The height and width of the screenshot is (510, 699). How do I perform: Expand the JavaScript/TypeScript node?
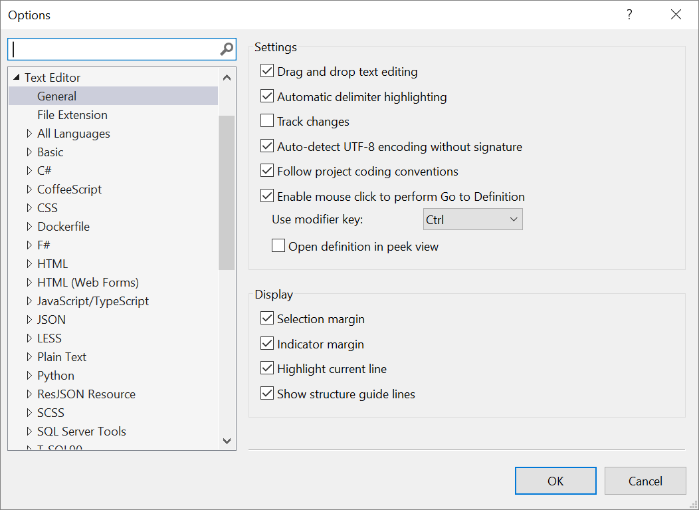[29, 301]
